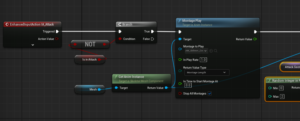Click the In Play Rate input pin

click(180, 60)
